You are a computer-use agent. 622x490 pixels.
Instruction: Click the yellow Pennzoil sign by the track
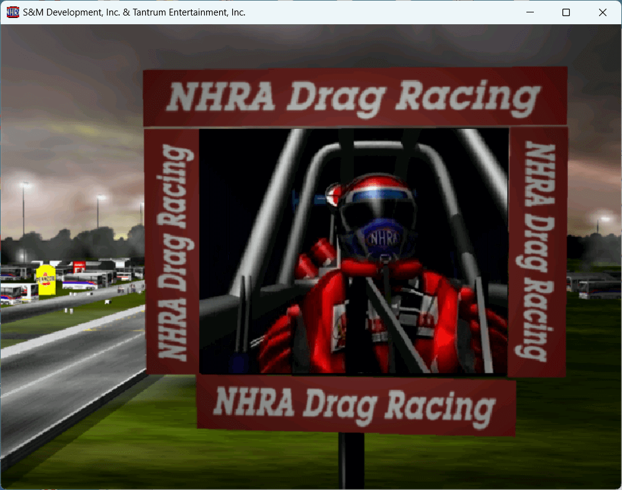coord(45,280)
